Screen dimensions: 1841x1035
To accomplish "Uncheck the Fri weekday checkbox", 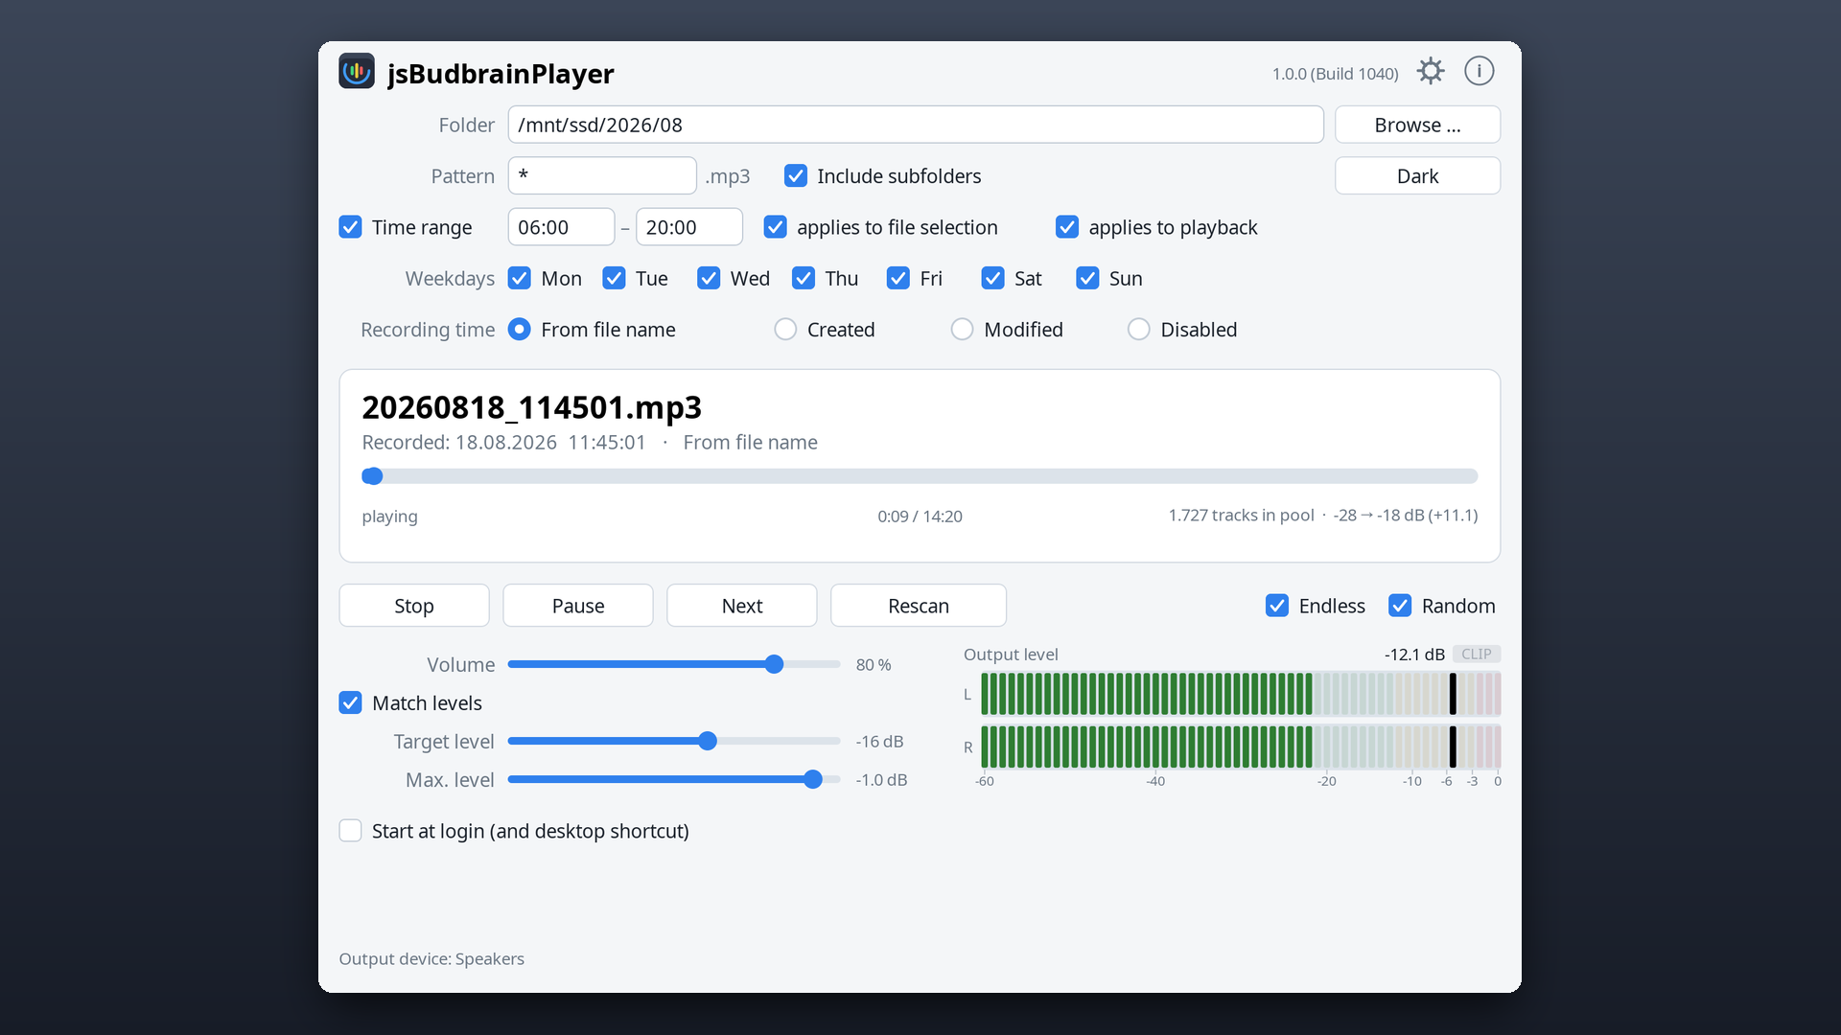I will pos(898,278).
